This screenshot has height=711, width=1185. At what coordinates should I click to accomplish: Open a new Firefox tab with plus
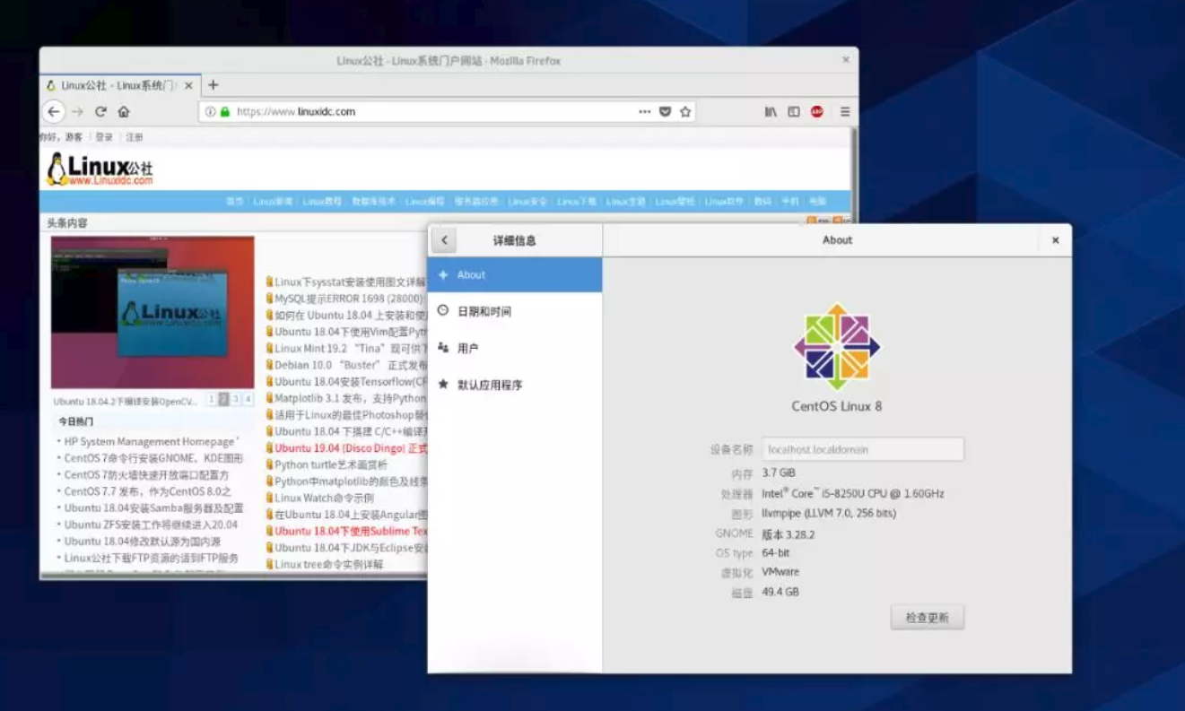213,85
